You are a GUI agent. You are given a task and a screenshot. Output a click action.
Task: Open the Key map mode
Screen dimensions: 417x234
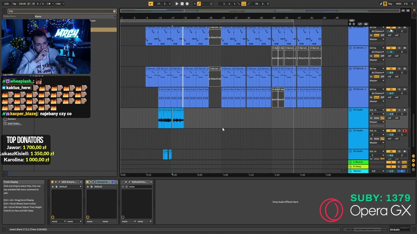click(x=390, y=4)
